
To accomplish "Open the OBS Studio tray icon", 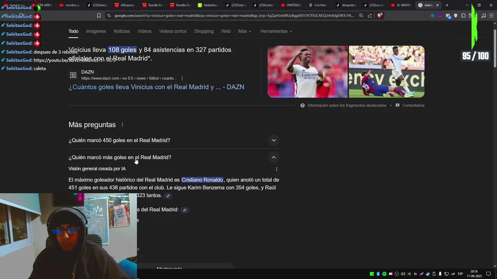I will (397, 274).
